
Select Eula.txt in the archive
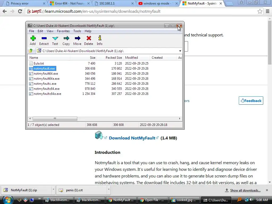(x=39, y=63)
